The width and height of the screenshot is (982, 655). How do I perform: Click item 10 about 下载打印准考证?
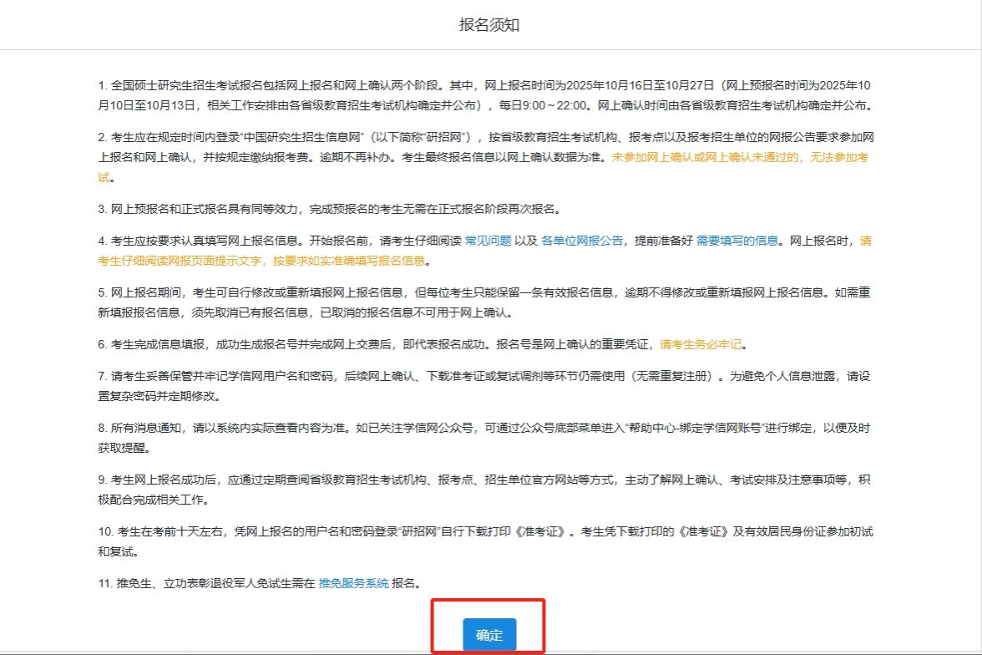pos(334,531)
